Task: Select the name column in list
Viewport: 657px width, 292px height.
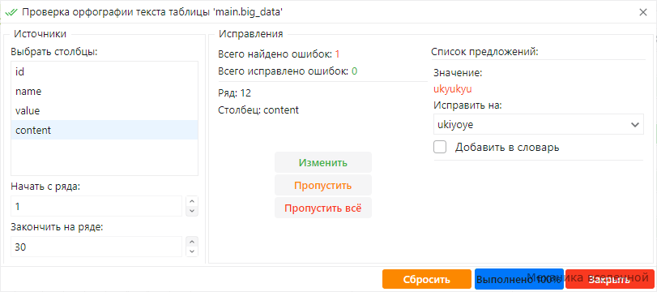Action: click(x=105, y=92)
